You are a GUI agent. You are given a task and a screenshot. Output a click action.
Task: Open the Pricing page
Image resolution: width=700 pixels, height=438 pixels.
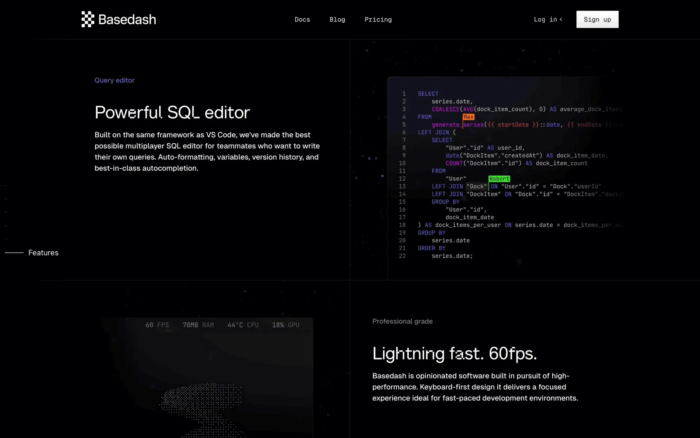[x=378, y=19]
